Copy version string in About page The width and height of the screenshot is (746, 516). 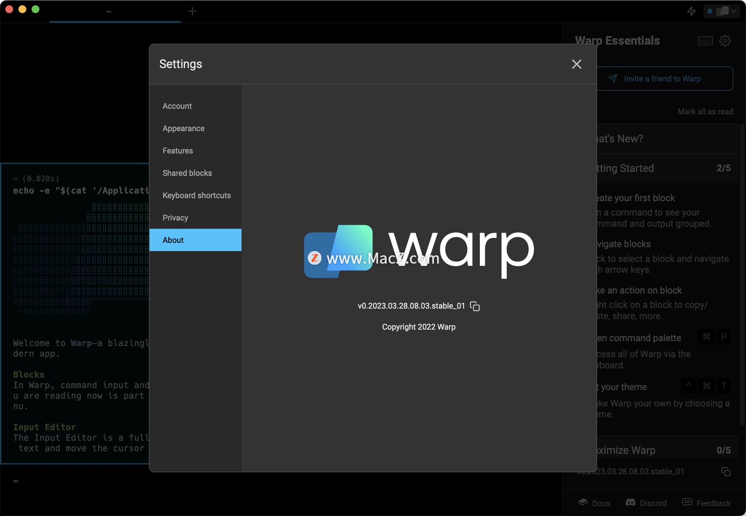tap(475, 306)
